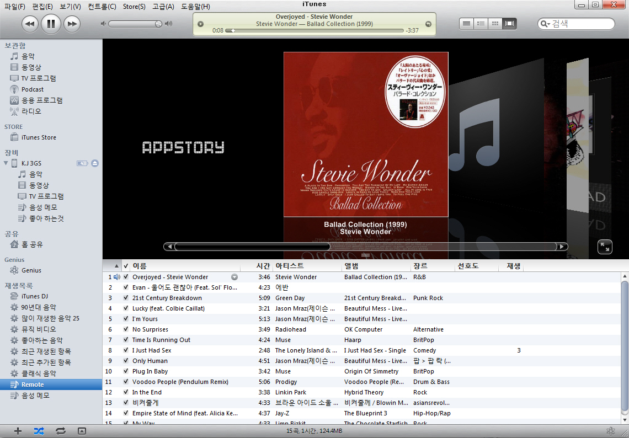Viewport: 629px width, 438px height.
Task: Open the 편집(E) menu
Action: (x=42, y=7)
